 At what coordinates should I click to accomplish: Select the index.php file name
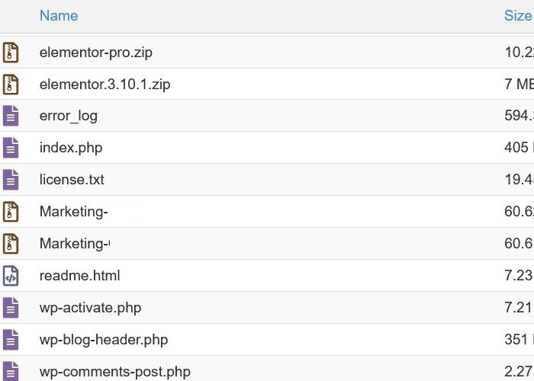(x=71, y=148)
